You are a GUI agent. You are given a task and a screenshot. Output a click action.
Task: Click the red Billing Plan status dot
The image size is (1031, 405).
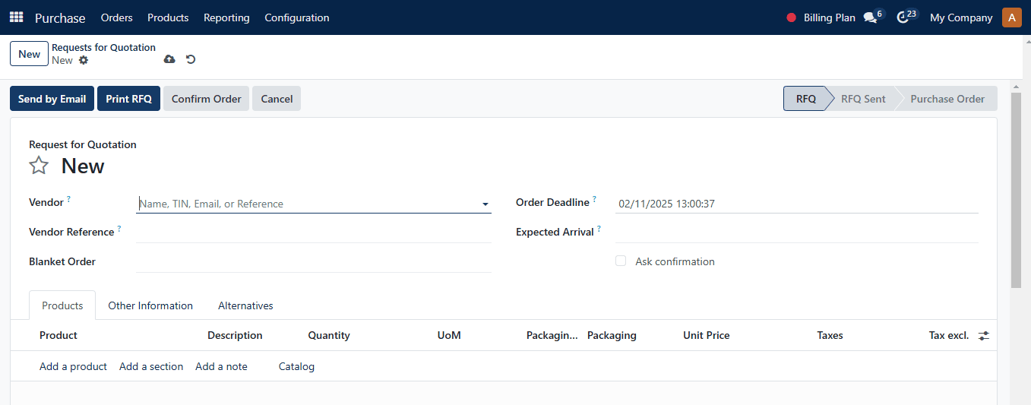(x=792, y=17)
